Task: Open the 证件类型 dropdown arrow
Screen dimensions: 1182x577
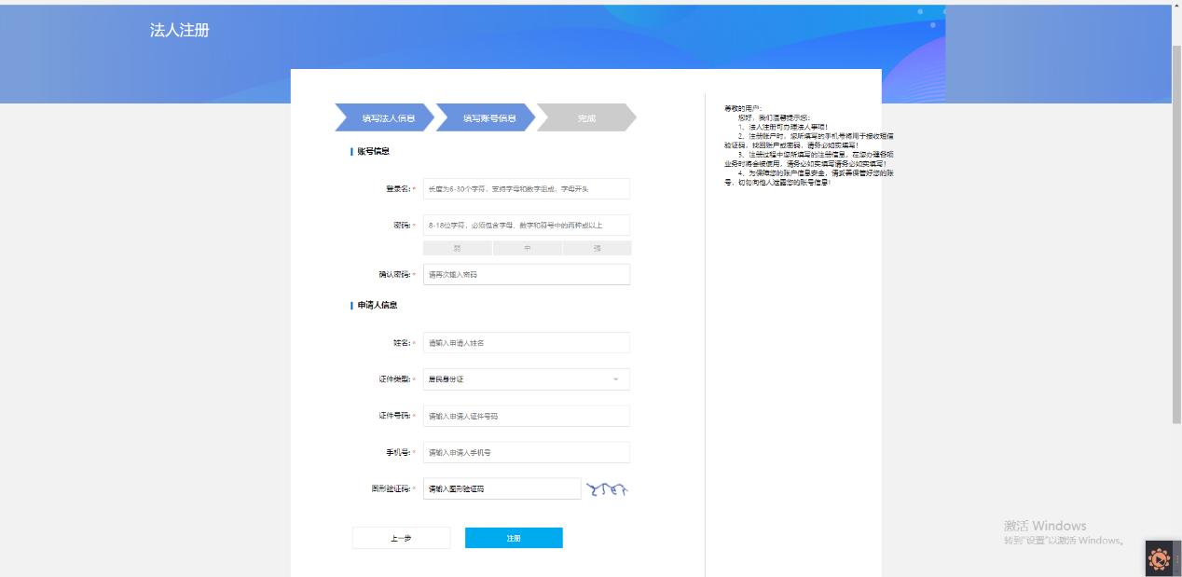Action: 615,379
